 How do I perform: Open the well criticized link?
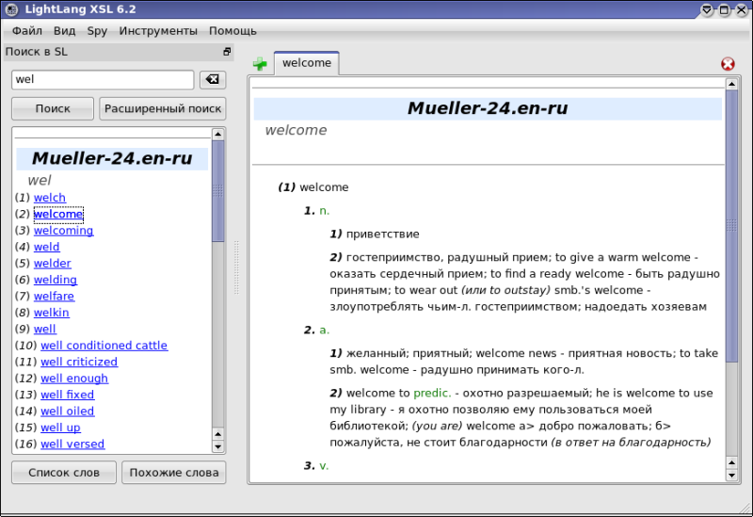pyautogui.click(x=79, y=362)
